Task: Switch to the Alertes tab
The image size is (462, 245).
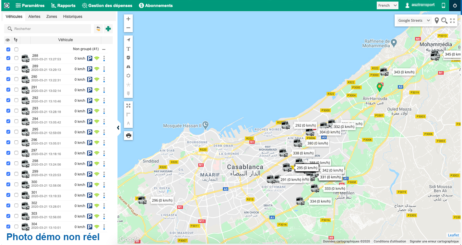Action: pos(34,17)
